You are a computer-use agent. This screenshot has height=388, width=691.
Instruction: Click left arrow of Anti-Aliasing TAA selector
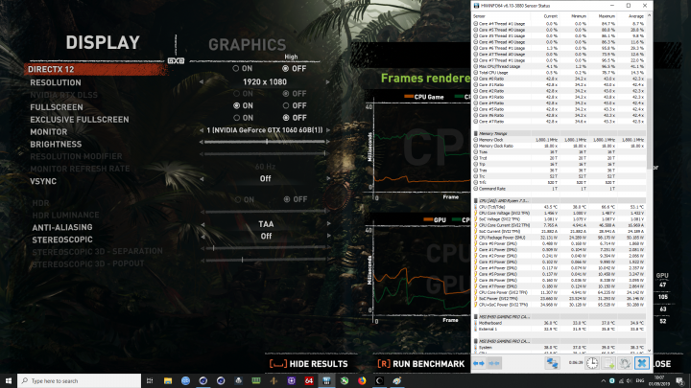point(203,224)
